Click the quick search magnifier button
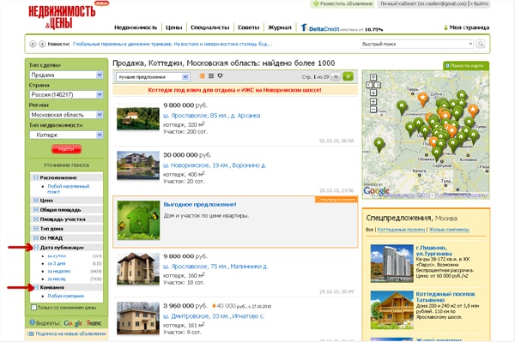The width and height of the screenshot is (515, 342). [x=481, y=44]
